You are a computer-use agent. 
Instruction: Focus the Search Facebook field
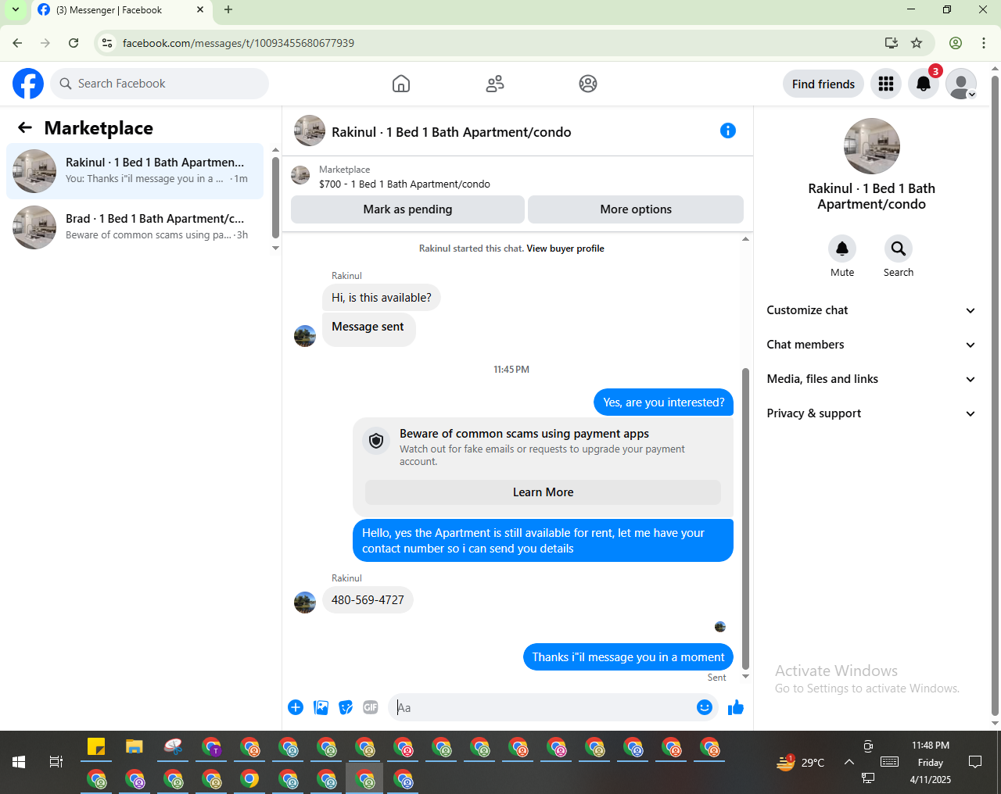(160, 84)
